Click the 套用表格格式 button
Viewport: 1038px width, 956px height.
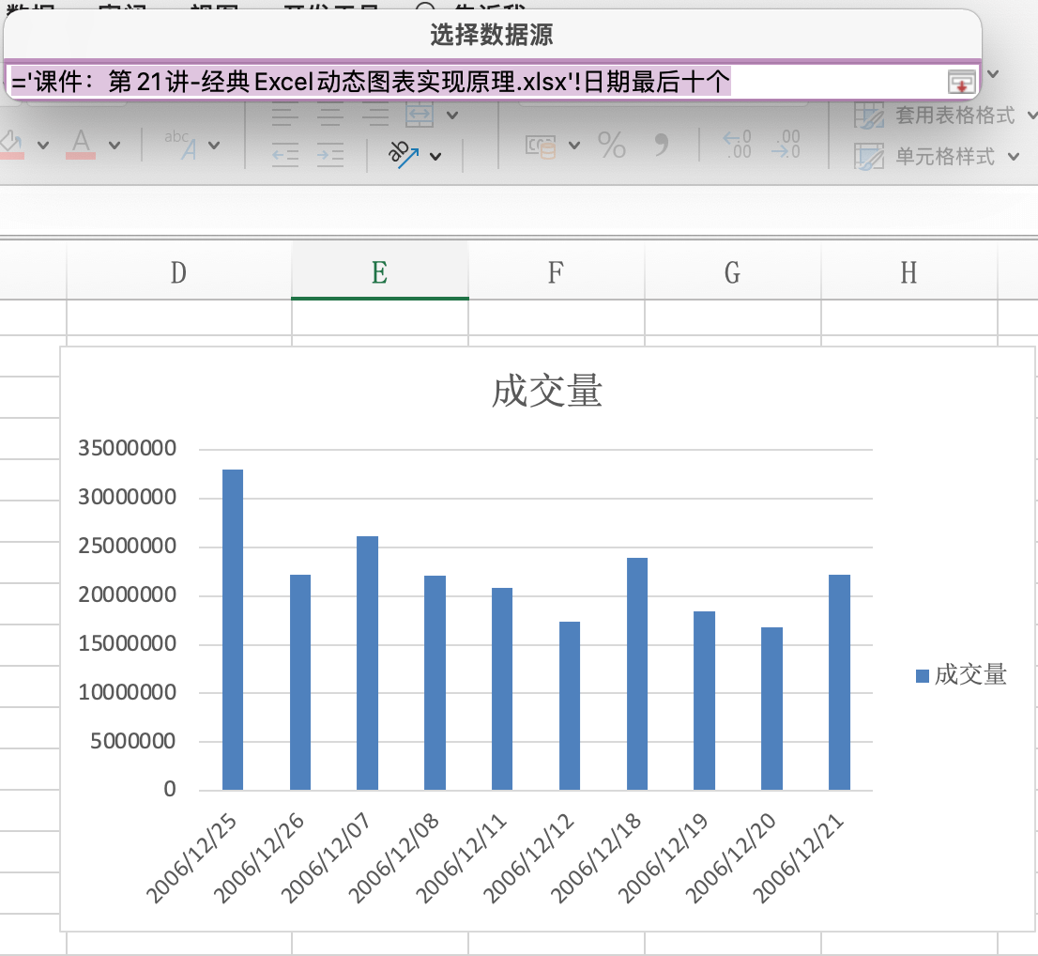[x=935, y=116]
